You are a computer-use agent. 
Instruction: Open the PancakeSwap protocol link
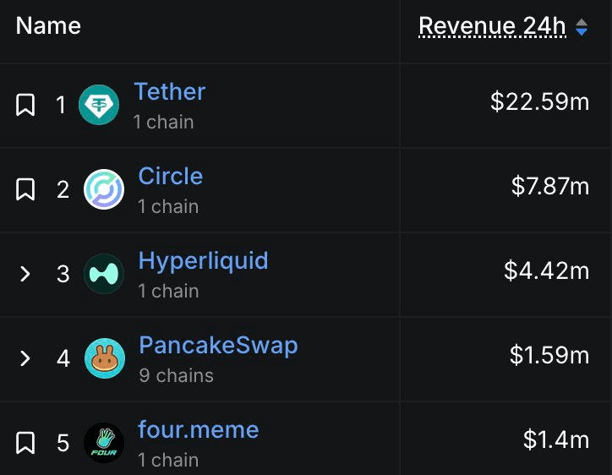pos(218,345)
